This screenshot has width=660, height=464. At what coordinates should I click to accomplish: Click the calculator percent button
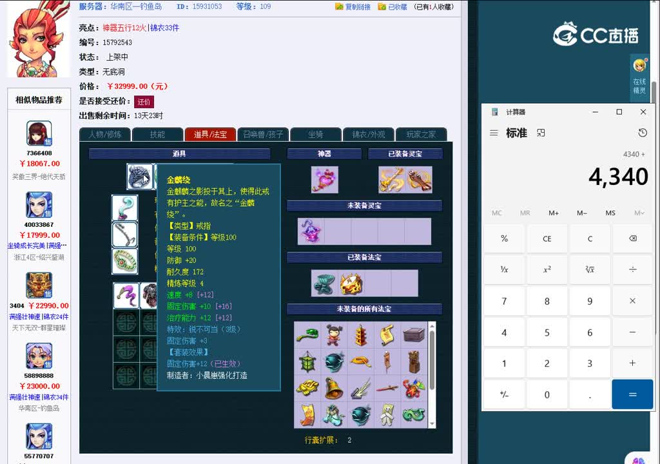(x=504, y=238)
